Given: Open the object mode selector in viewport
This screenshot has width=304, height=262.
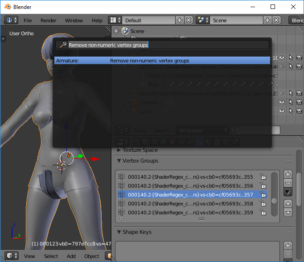Looking at the screenshot, I should 108,256.
